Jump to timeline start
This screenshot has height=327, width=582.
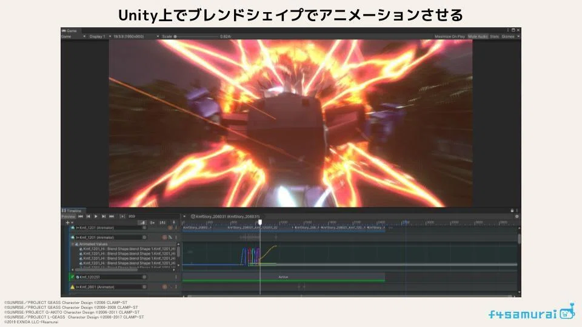(x=81, y=216)
